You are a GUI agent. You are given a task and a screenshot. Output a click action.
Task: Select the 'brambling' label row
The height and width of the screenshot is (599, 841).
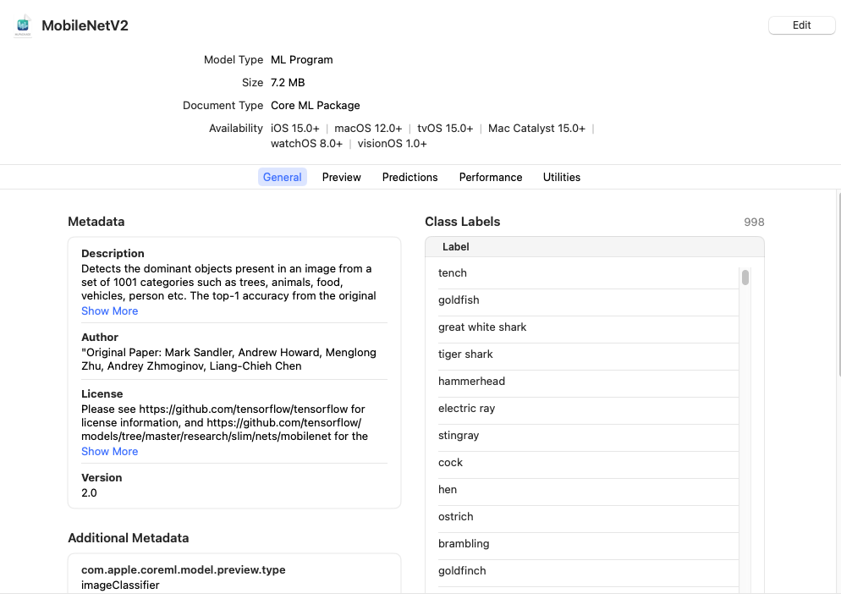(588, 544)
